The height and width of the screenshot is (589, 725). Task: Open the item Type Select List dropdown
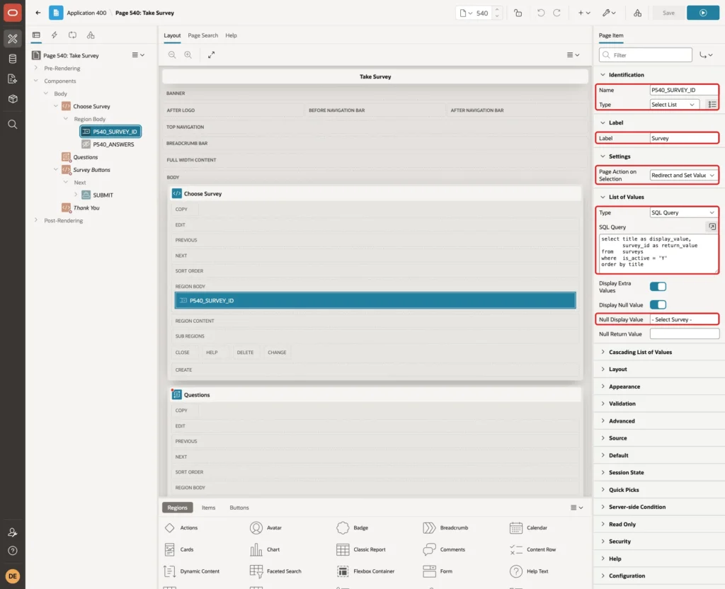673,105
